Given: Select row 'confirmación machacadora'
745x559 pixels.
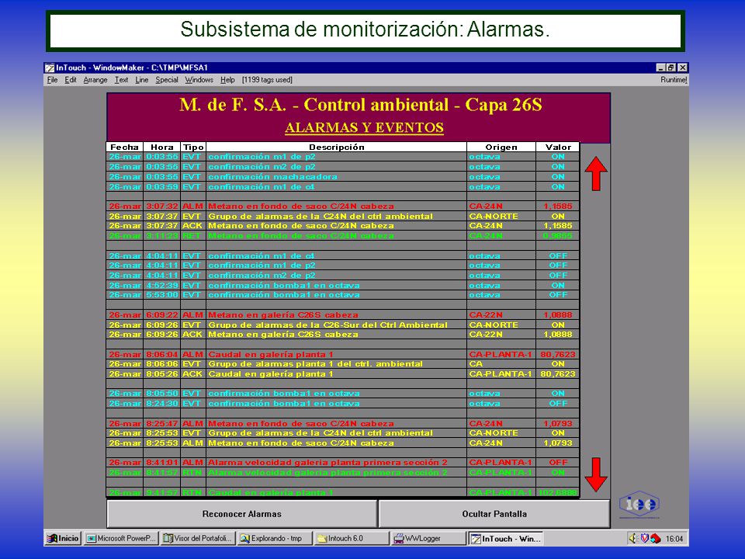Looking at the screenshot, I should [342, 177].
